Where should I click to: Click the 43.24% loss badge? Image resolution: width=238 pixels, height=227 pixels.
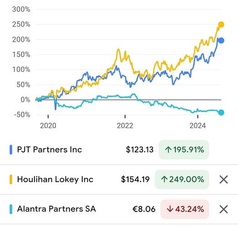point(185,209)
